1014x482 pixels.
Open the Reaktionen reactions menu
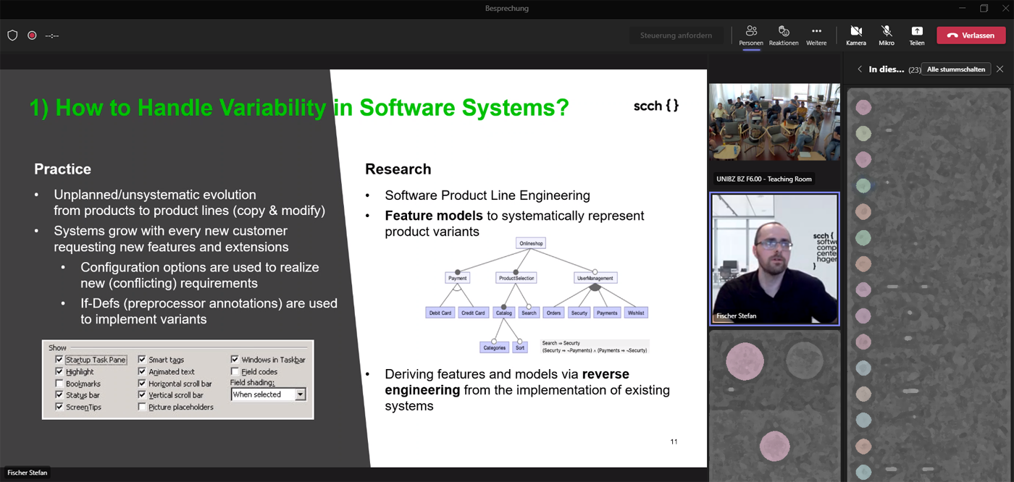[x=784, y=35]
